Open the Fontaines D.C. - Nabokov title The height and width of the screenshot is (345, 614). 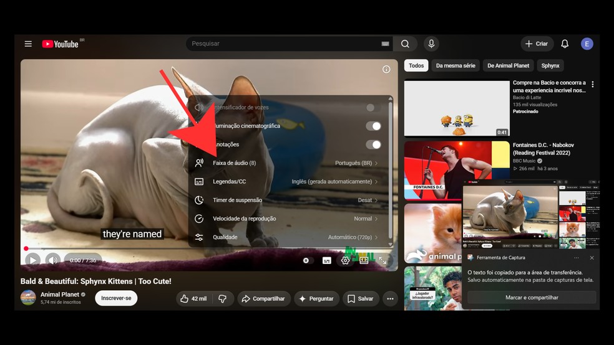coord(543,149)
